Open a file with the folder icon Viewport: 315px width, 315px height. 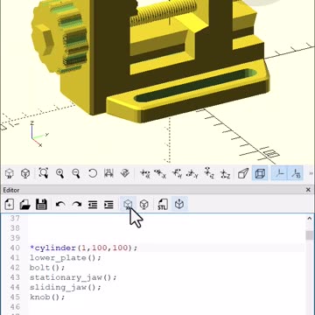(x=25, y=205)
